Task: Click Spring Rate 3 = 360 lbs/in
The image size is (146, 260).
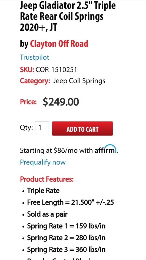Action: [66, 249]
